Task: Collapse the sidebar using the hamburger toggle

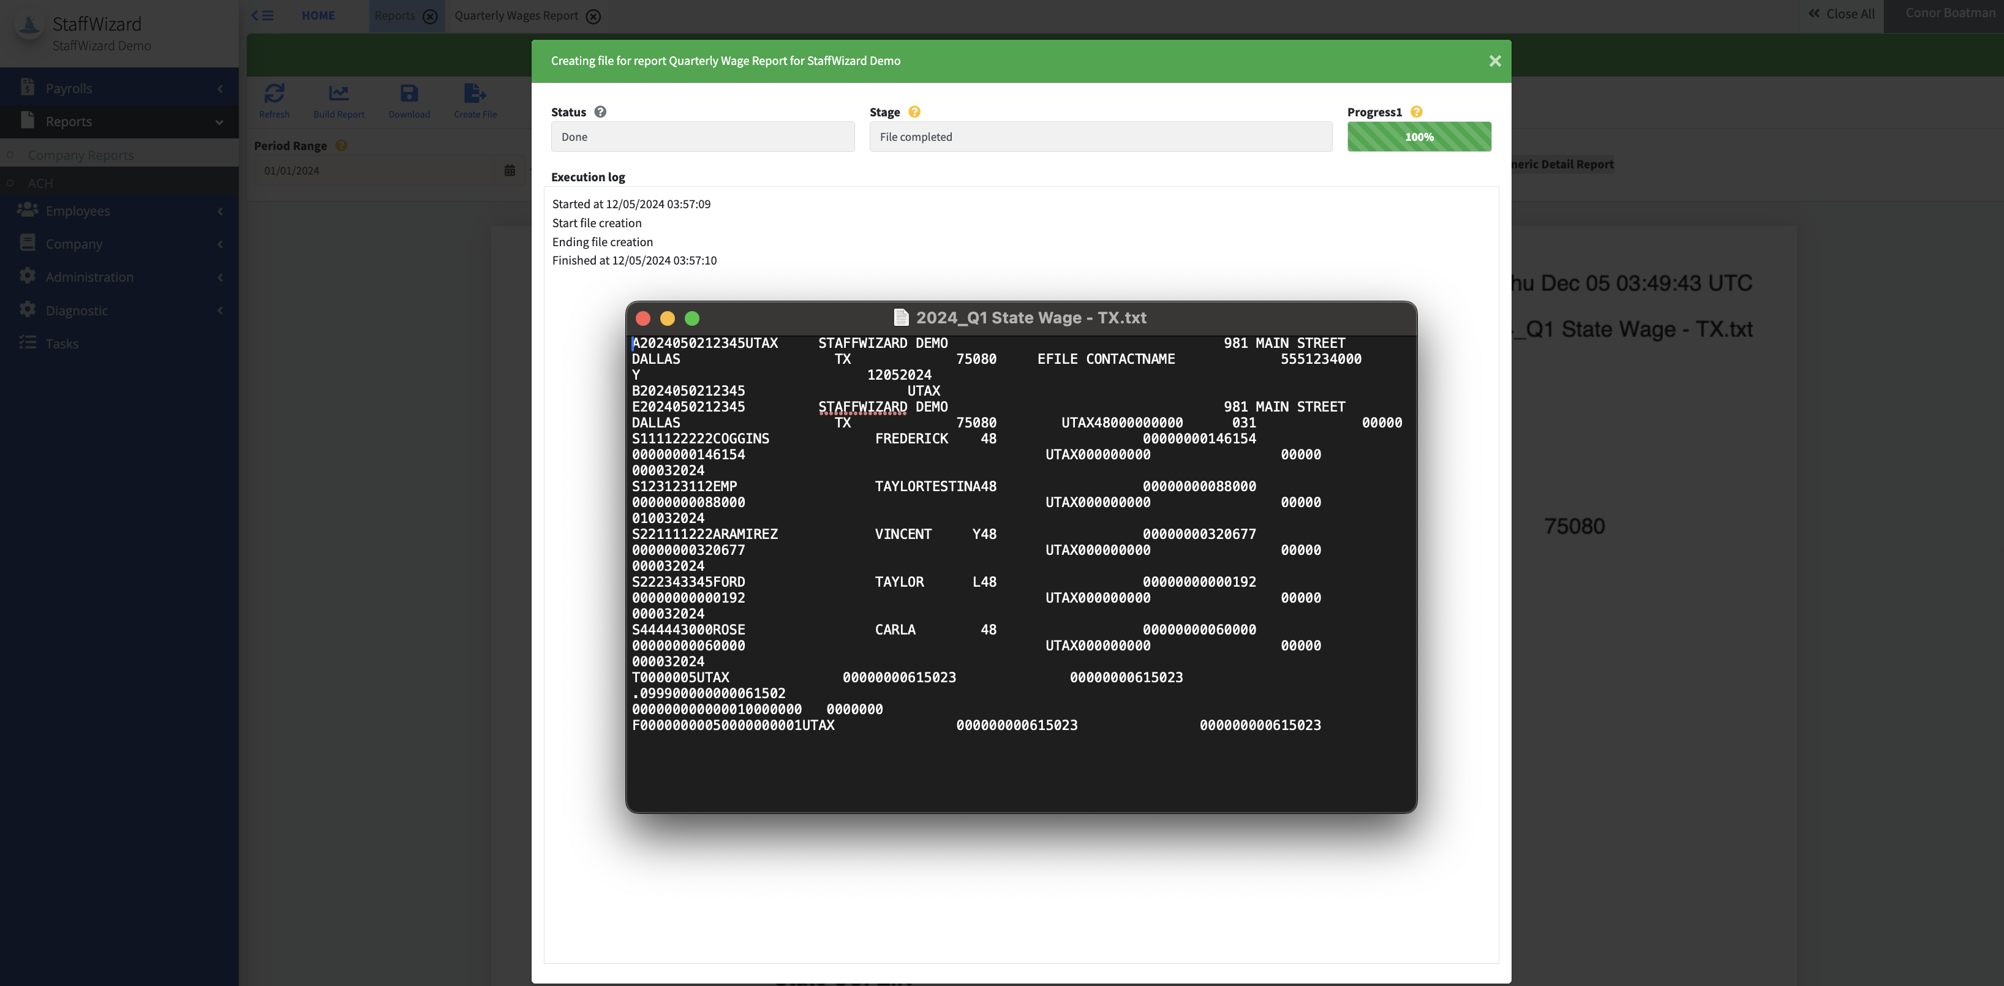Action: (x=263, y=15)
